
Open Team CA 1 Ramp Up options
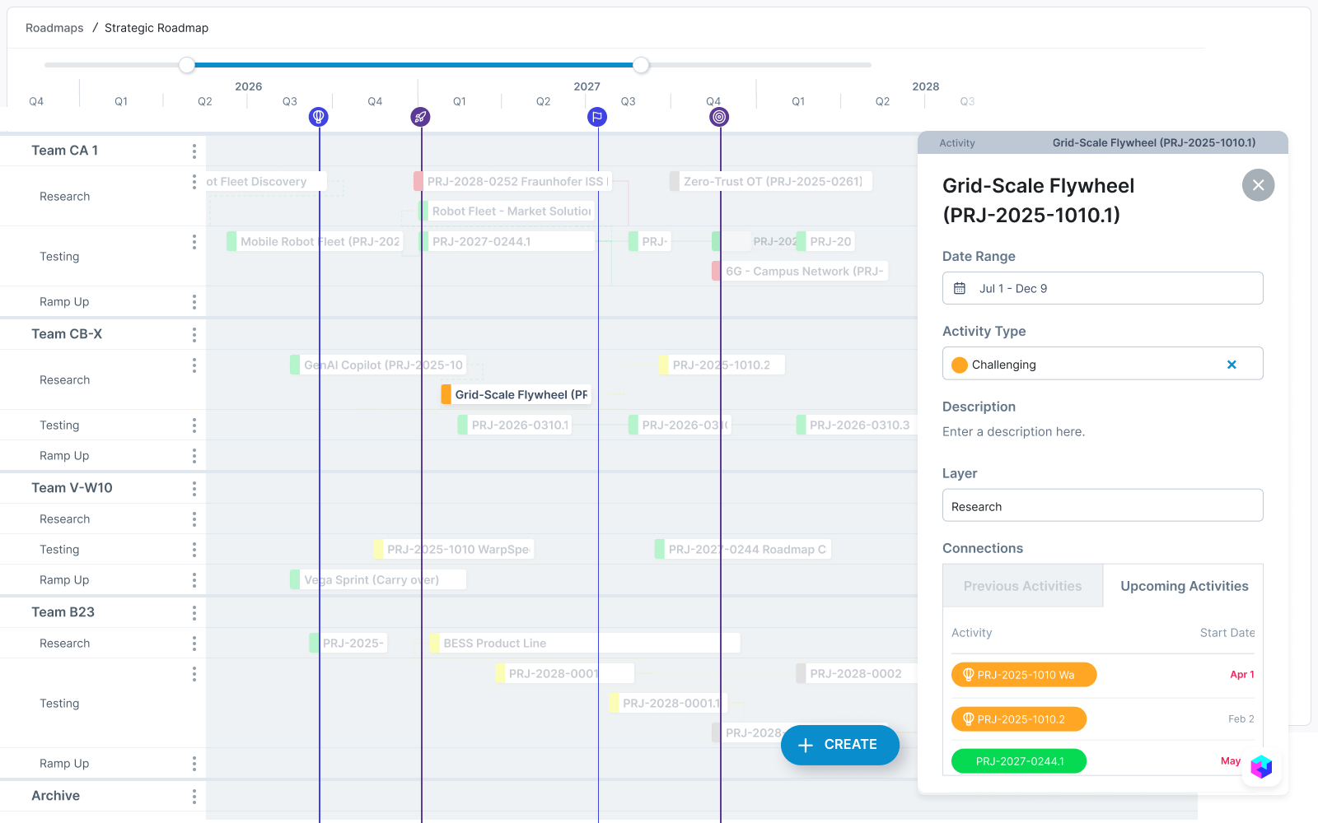(194, 302)
